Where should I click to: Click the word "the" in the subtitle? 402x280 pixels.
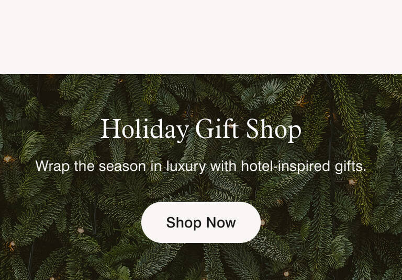pyautogui.click(x=84, y=166)
